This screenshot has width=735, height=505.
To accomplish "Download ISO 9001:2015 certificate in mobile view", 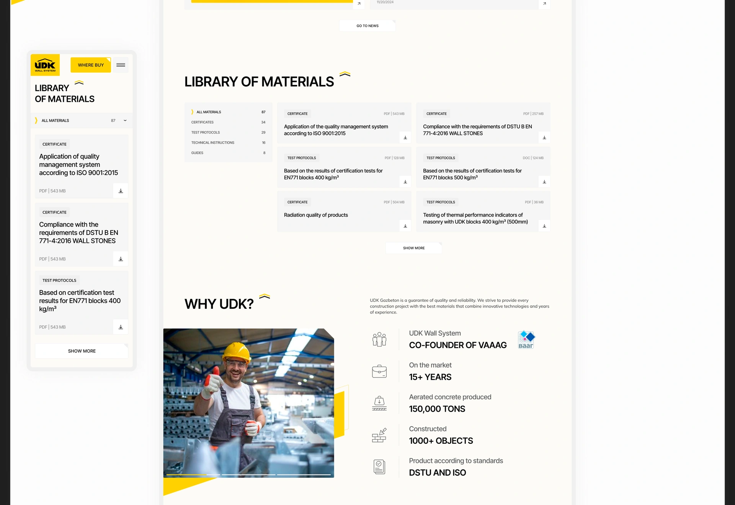I will (121, 191).
